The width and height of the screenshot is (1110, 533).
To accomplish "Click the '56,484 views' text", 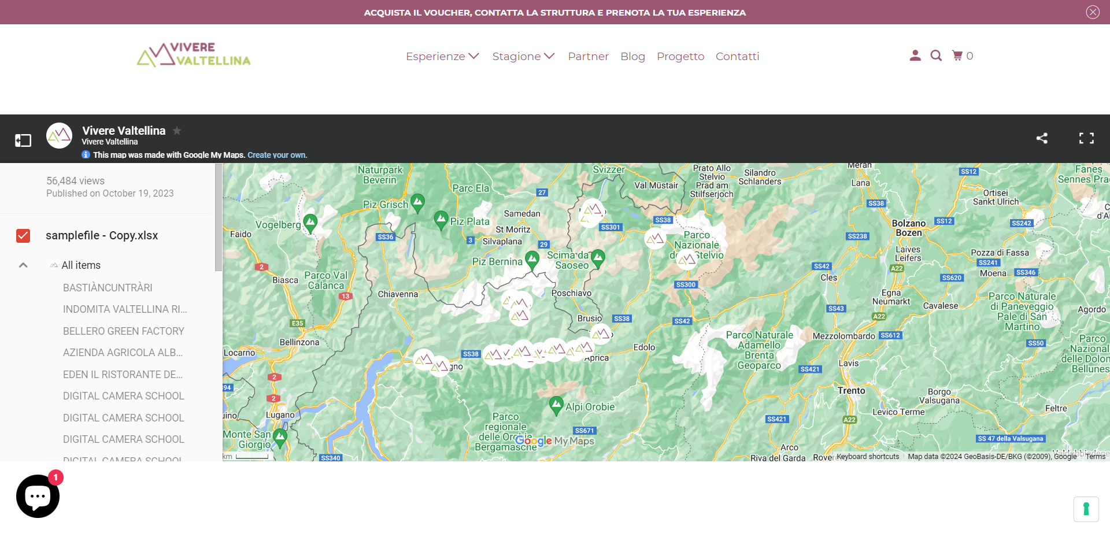I will click(76, 181).
